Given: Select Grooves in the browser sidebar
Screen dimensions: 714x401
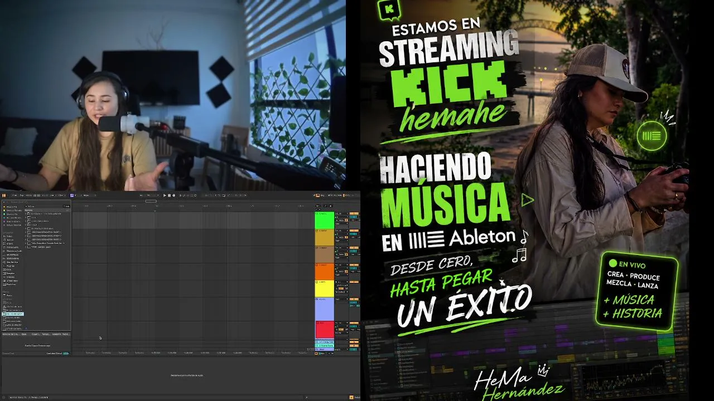Looking at the screenshot, I should click(9, 277).
